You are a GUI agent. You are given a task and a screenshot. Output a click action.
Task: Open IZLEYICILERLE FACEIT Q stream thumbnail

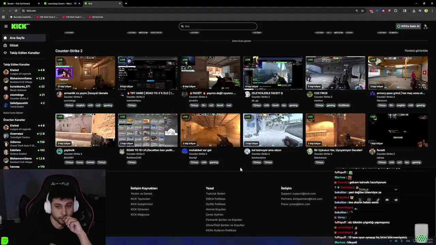coord(273,73)
